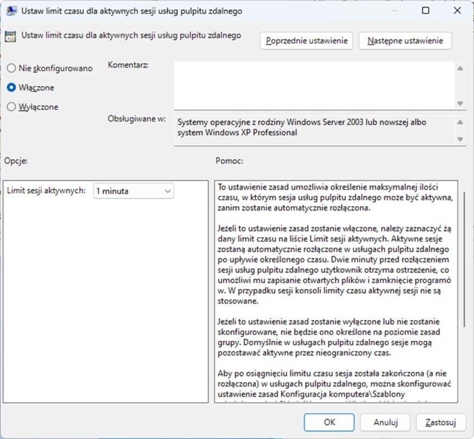Click inside the Komentarz text box

314,86
